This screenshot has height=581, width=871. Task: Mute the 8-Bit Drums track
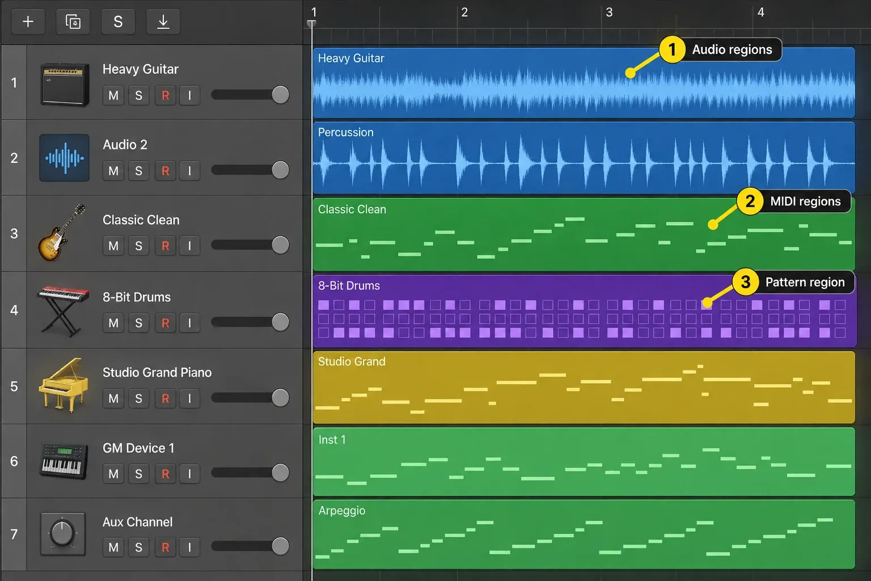pyautogui.click(x=113, y=323)
